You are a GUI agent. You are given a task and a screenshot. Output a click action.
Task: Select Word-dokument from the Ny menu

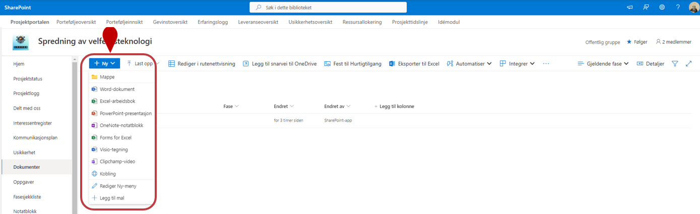pyautogui.click(x=117, y=89)
